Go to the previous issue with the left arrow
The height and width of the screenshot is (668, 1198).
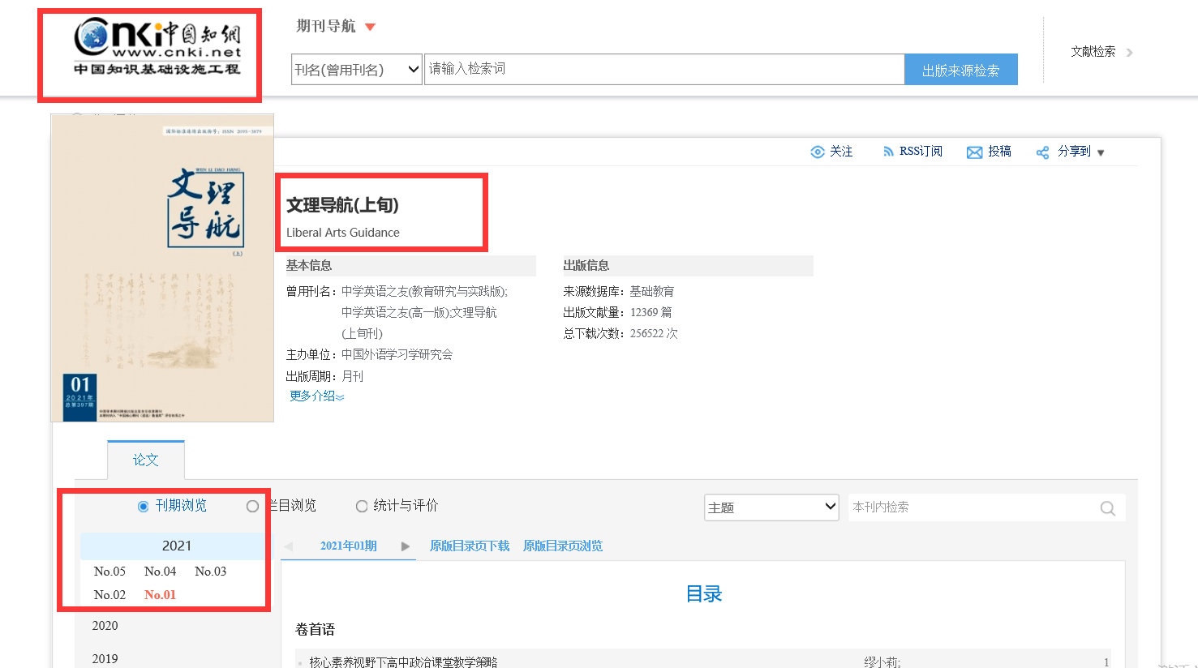coord(287,546)
